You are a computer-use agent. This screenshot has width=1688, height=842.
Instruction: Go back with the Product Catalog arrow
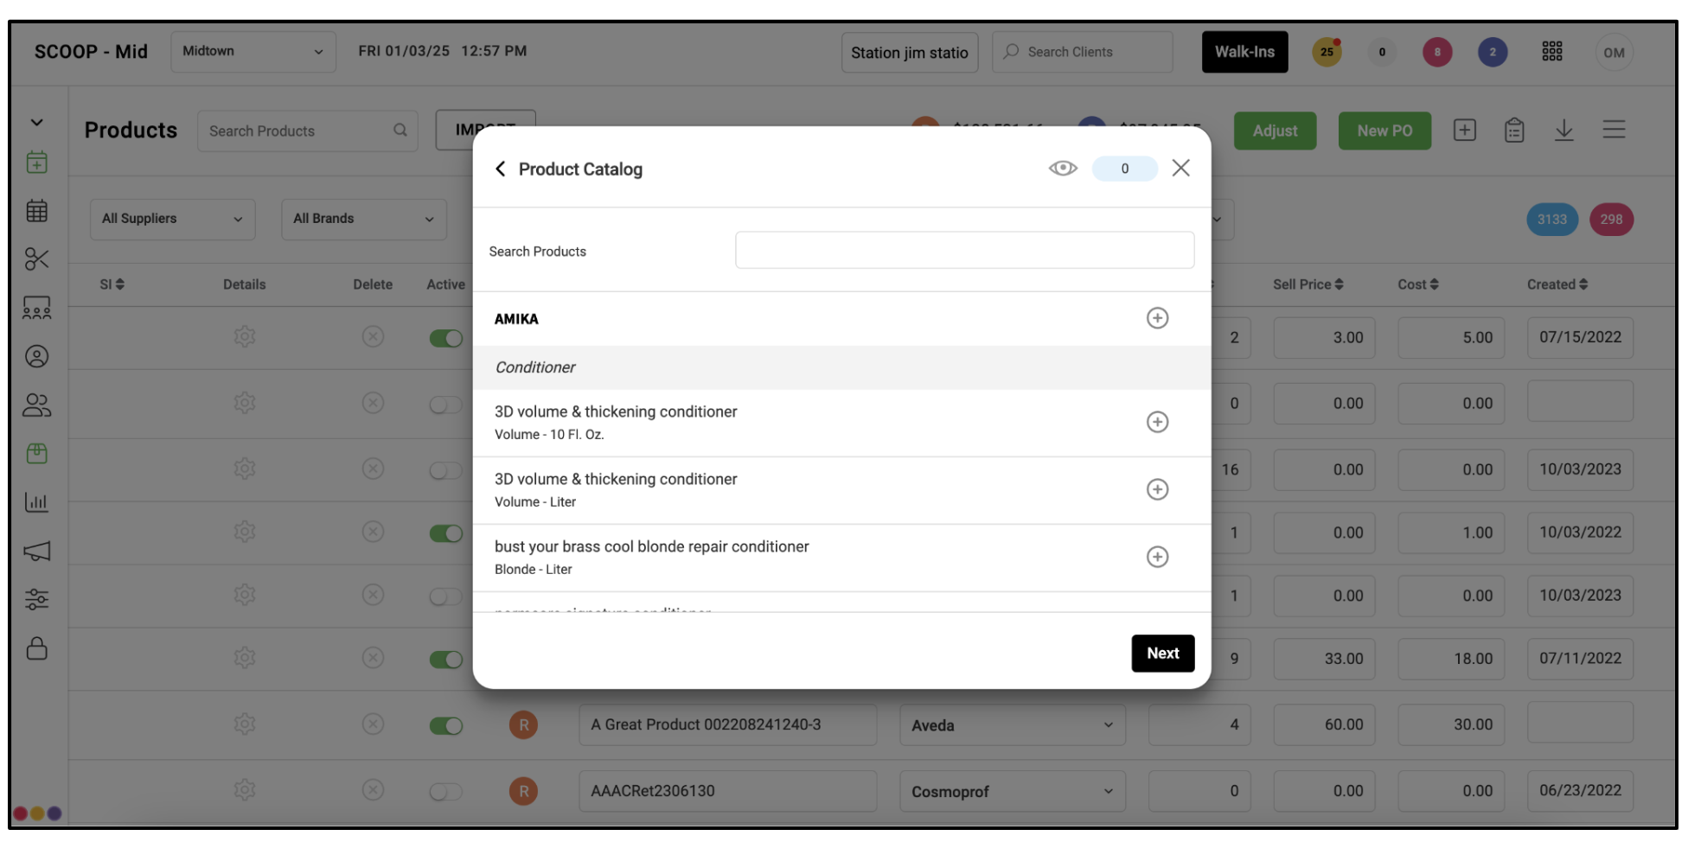500,169
